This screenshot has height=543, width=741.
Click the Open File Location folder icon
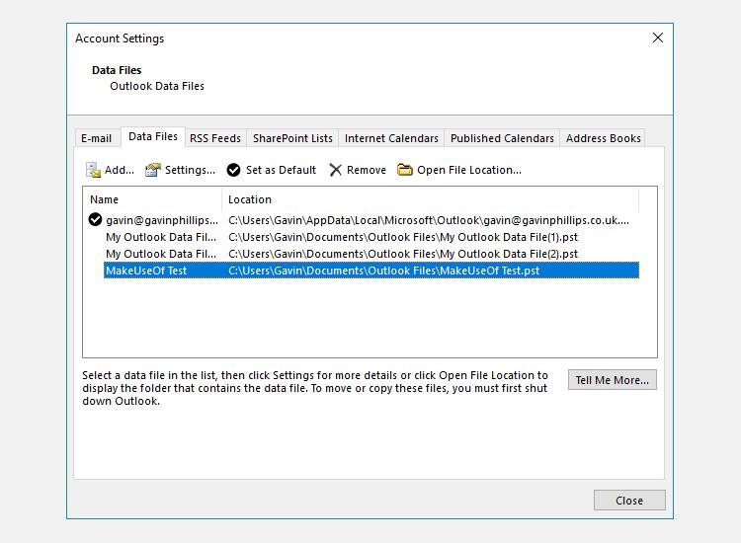[x=404, y=170]
